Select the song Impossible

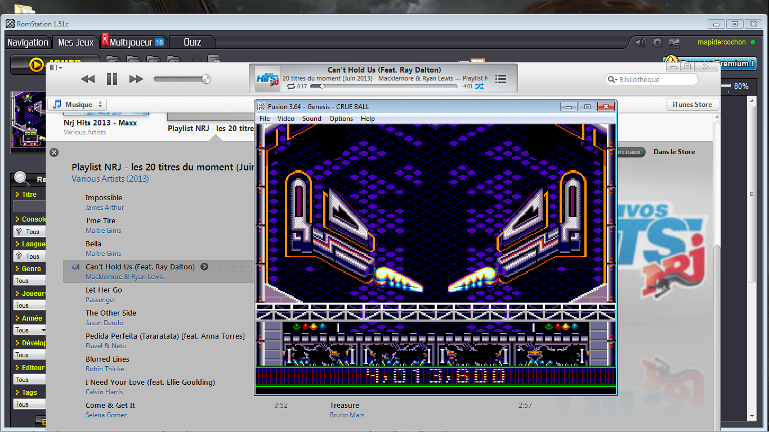pyautogui.click(x=104, y=198)
